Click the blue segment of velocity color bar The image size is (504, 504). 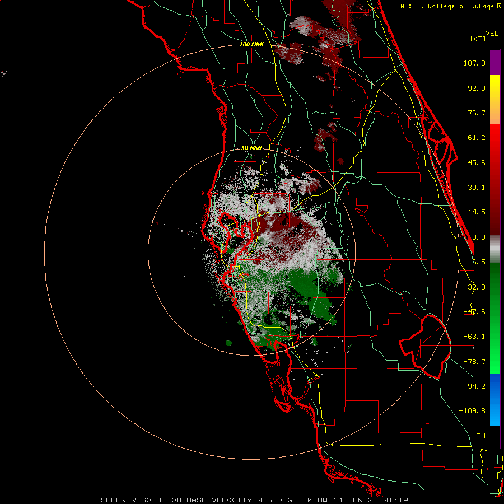[x=494, y=399]
